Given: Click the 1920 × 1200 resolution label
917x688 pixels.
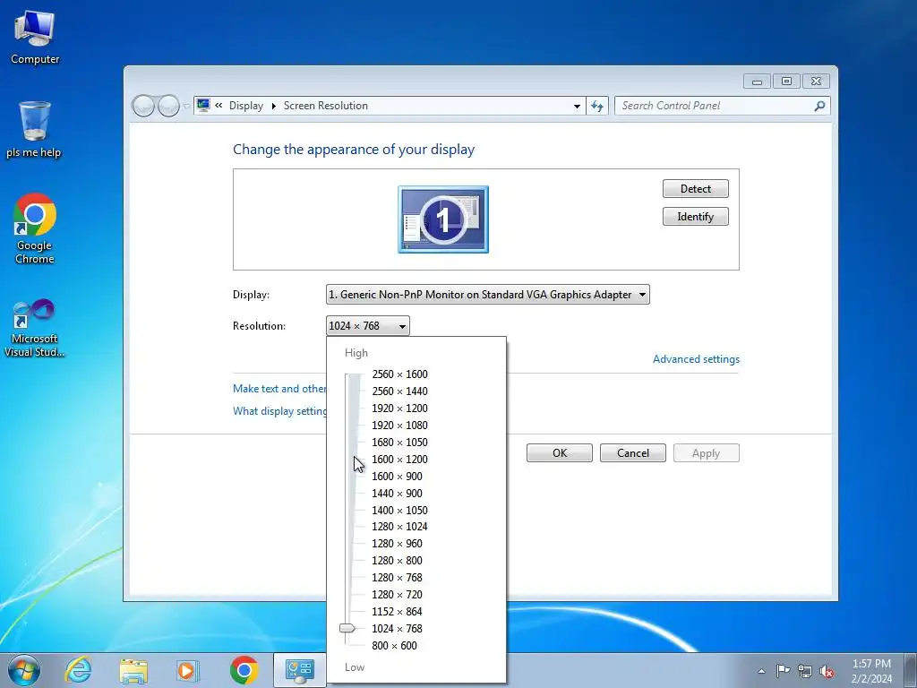Looking at the screenshot, I should click(x=399, y=408).
